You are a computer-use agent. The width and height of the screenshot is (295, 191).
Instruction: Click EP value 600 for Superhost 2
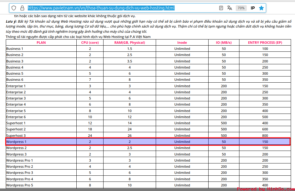[x=265, y=129]
